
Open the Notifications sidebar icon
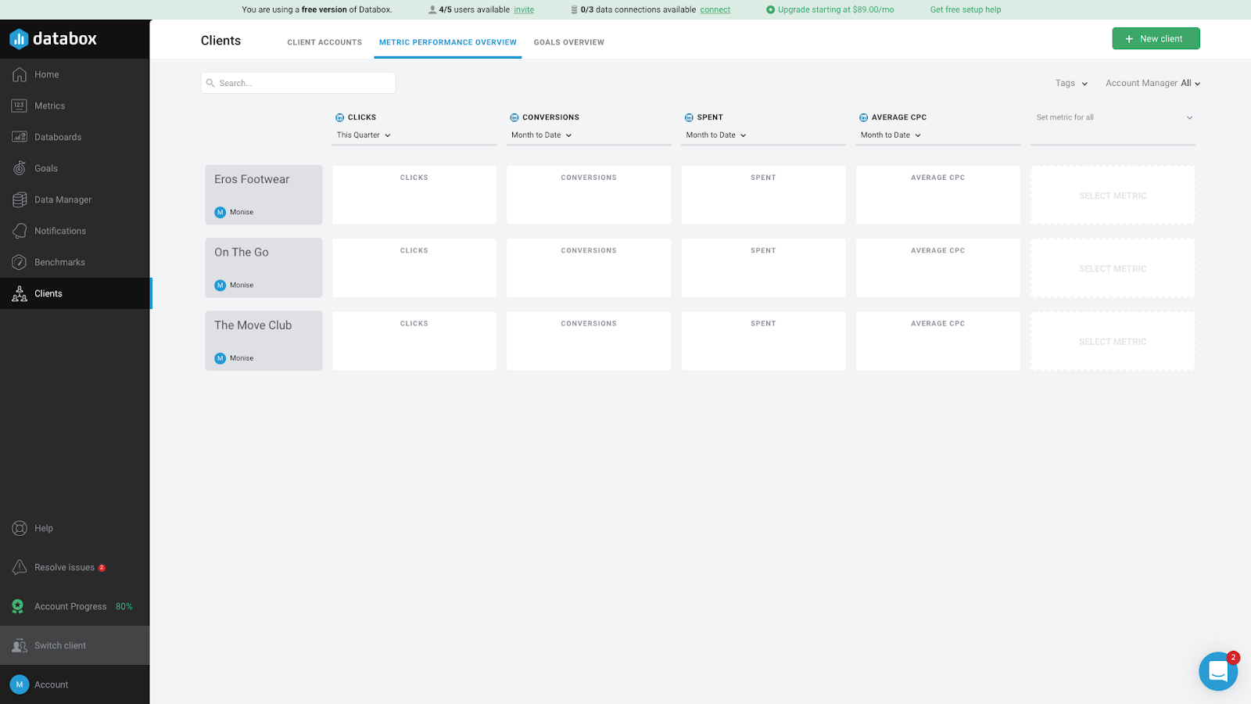click(20, 231)
